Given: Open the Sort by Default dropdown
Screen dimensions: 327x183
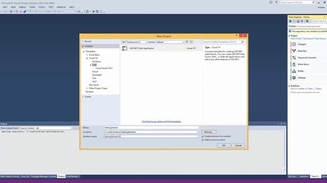Looking at the screenshot, I should [x=170, y=42].
